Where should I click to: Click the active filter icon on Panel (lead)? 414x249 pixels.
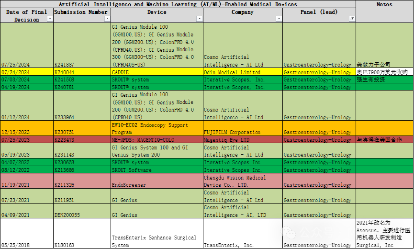(352, 19)
